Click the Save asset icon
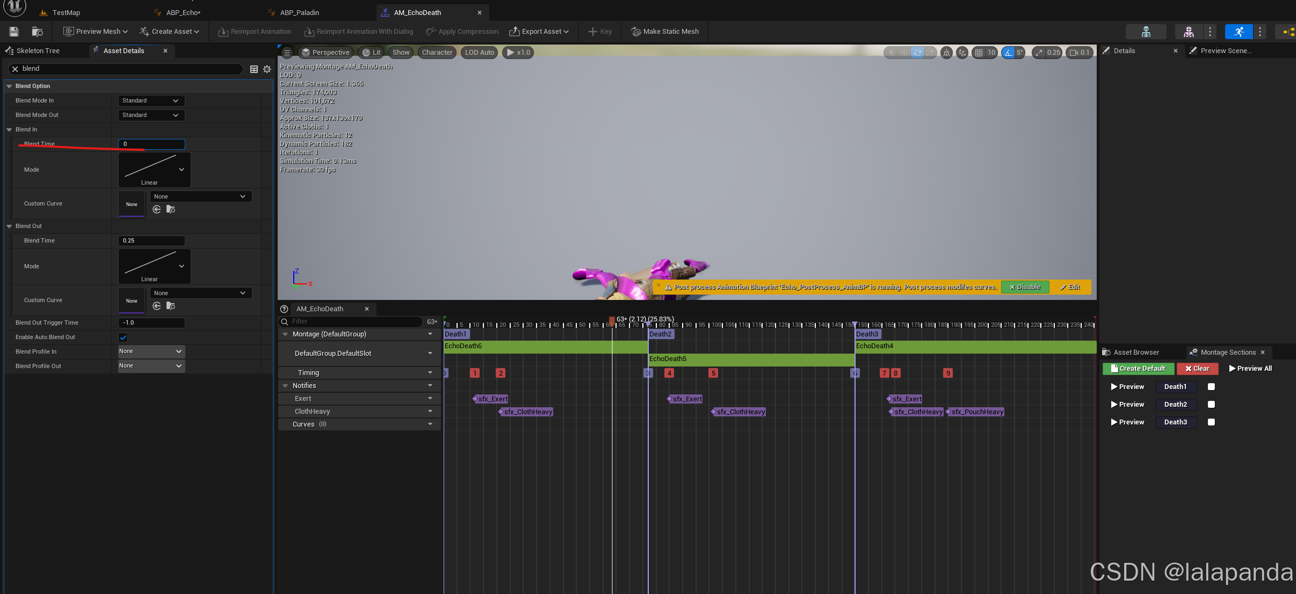 [14, 32]
